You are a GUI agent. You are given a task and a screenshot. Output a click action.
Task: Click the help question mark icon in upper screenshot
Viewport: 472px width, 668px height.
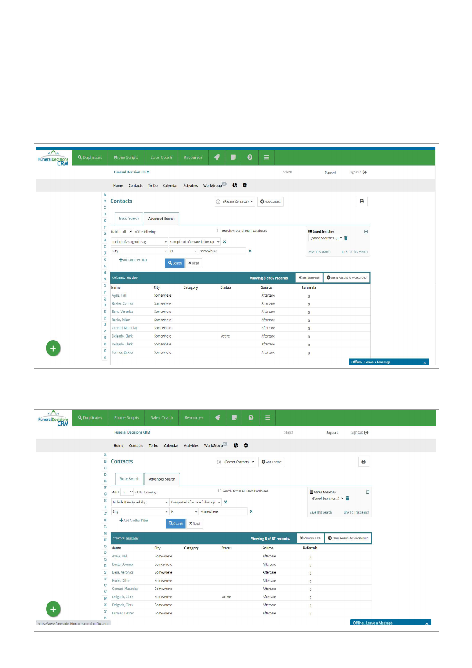pyautogui.click(x=250, y=158)
